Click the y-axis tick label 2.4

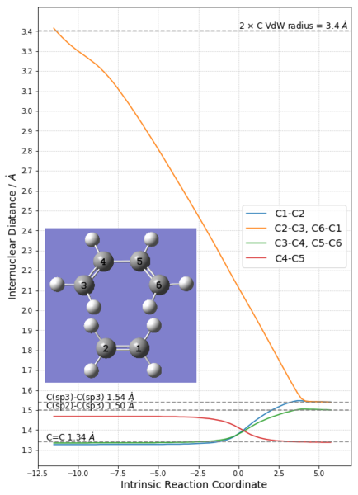pyautogui.click(x=27, y=231)
